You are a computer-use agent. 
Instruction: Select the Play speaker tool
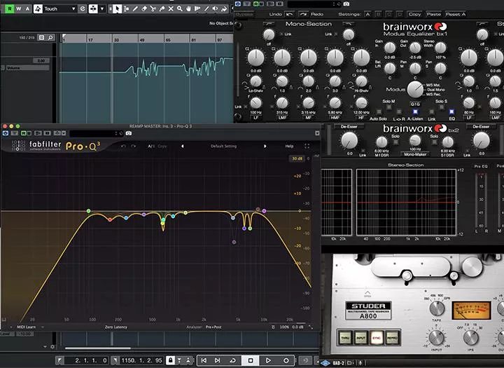(x=215, y=8)
